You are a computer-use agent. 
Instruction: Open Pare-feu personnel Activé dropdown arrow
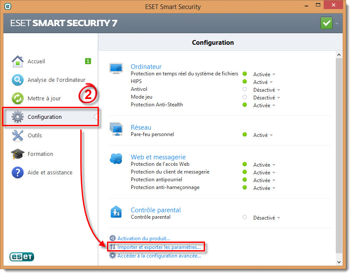point(271,135)
